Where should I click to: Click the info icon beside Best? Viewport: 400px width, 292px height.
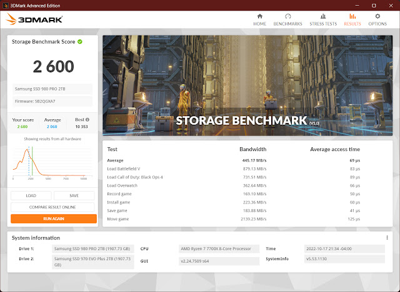(x=87, y=120)
